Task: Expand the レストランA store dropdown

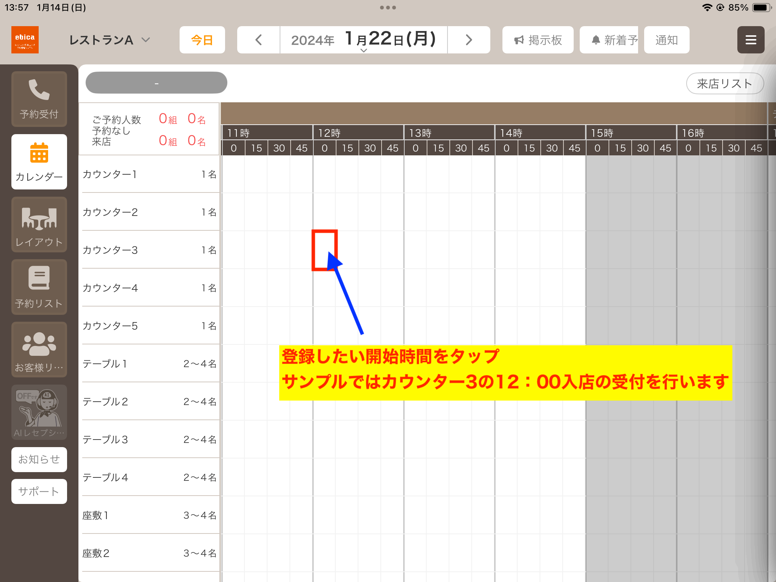Action: coord(110,40)
